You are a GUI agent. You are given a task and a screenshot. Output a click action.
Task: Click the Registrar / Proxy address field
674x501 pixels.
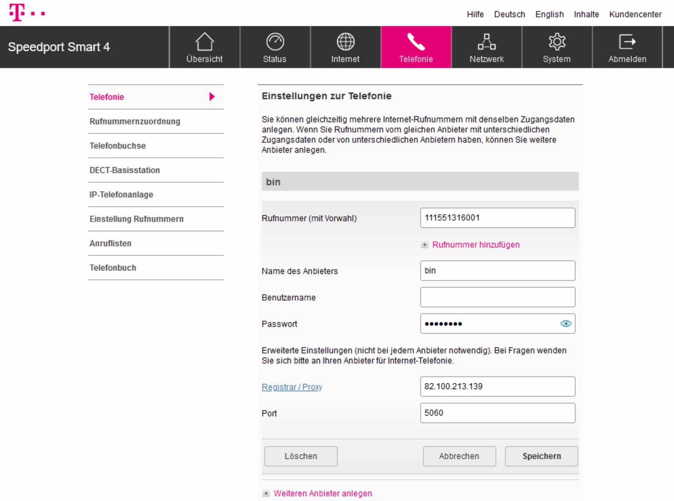[x=498, y=387]
